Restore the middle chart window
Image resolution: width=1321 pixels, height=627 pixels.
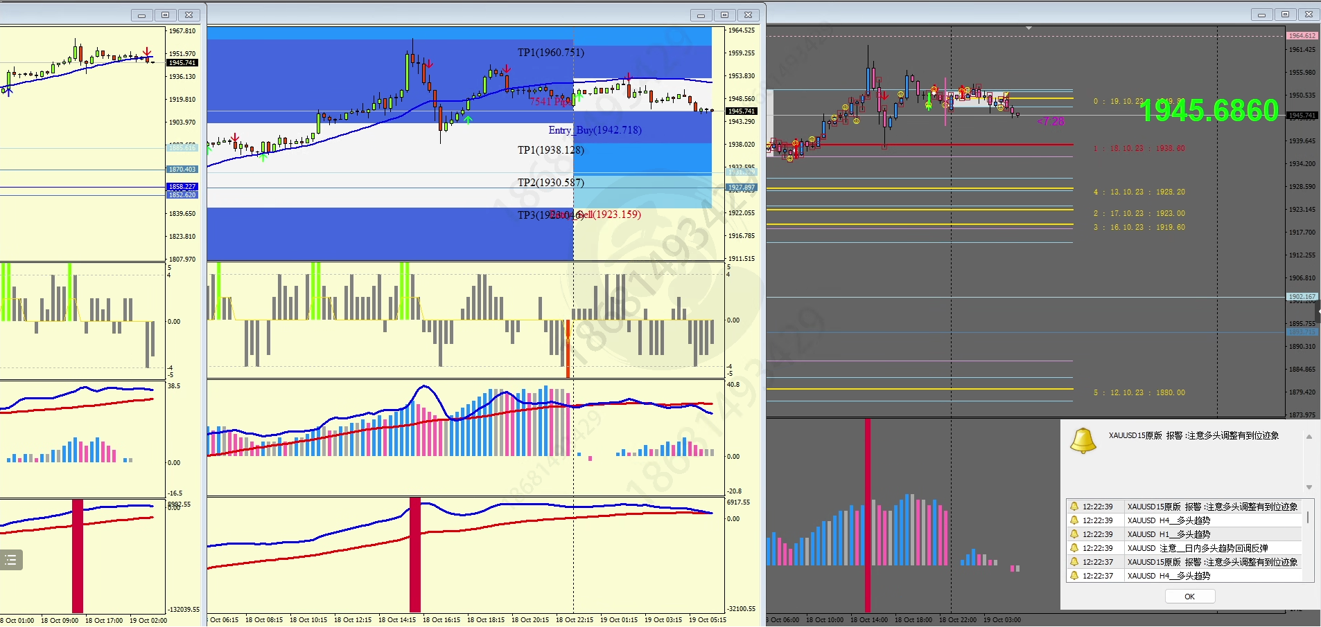724,15
